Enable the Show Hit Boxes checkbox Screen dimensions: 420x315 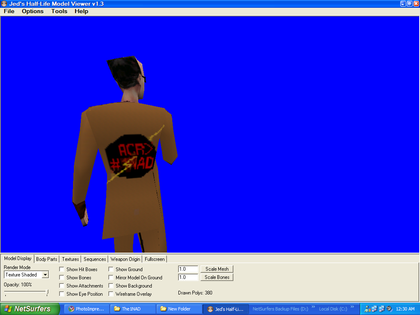(x=62, y=269)
